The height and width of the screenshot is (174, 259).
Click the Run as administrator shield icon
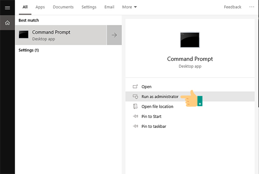point(135,96)
